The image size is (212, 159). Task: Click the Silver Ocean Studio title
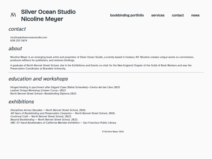[x=48, y=12]
